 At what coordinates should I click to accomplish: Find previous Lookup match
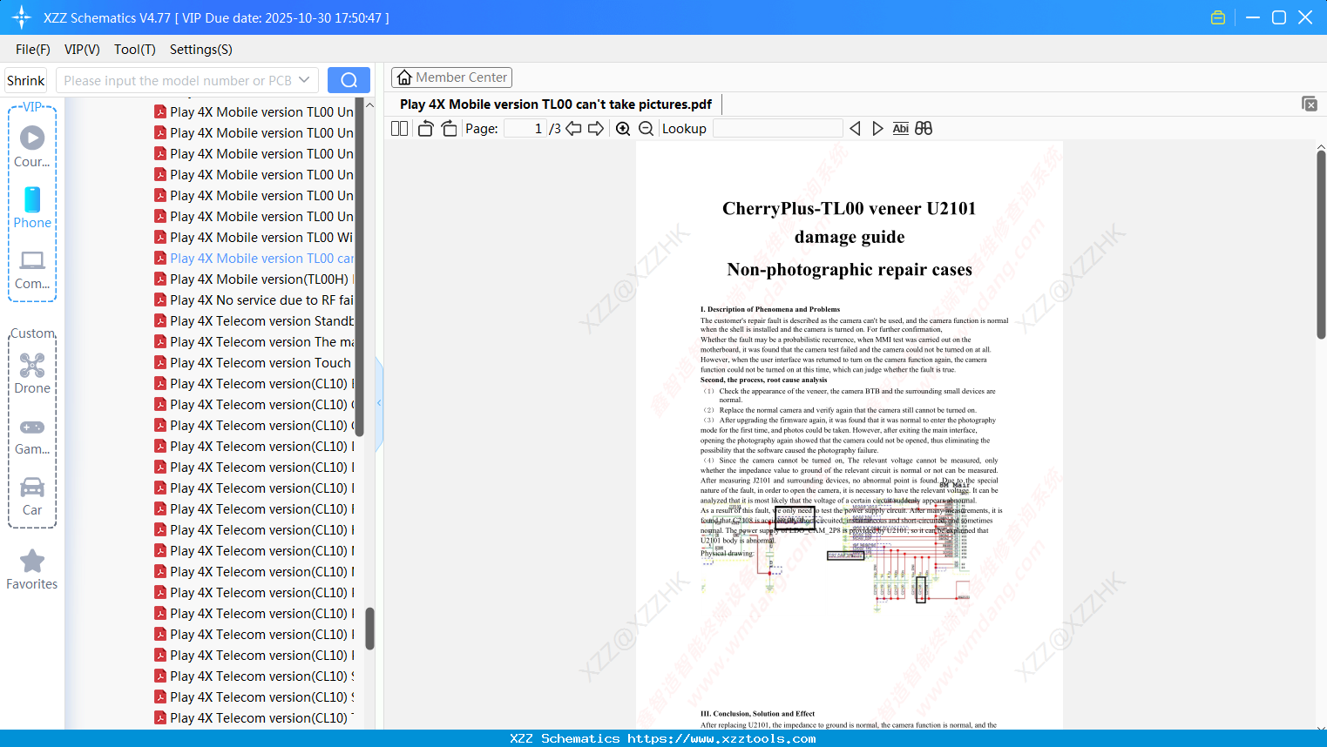(x=855, y=129)
